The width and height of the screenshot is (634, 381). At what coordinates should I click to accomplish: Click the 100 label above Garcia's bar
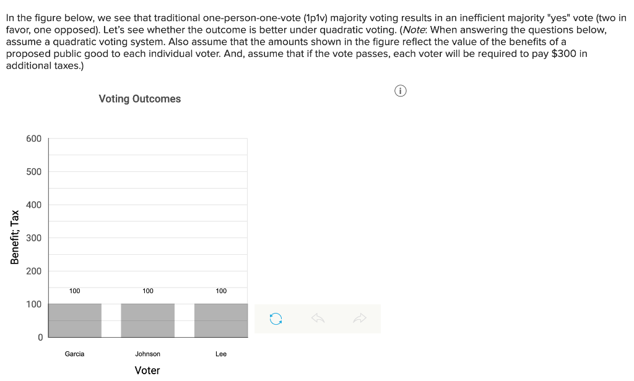74,290
